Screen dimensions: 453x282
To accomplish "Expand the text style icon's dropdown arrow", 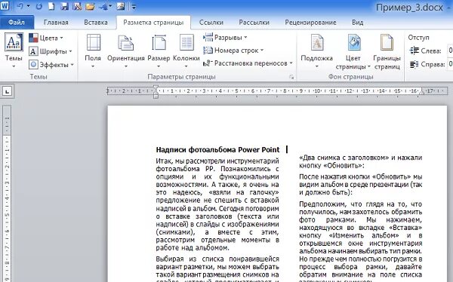I will pos(110,6).
